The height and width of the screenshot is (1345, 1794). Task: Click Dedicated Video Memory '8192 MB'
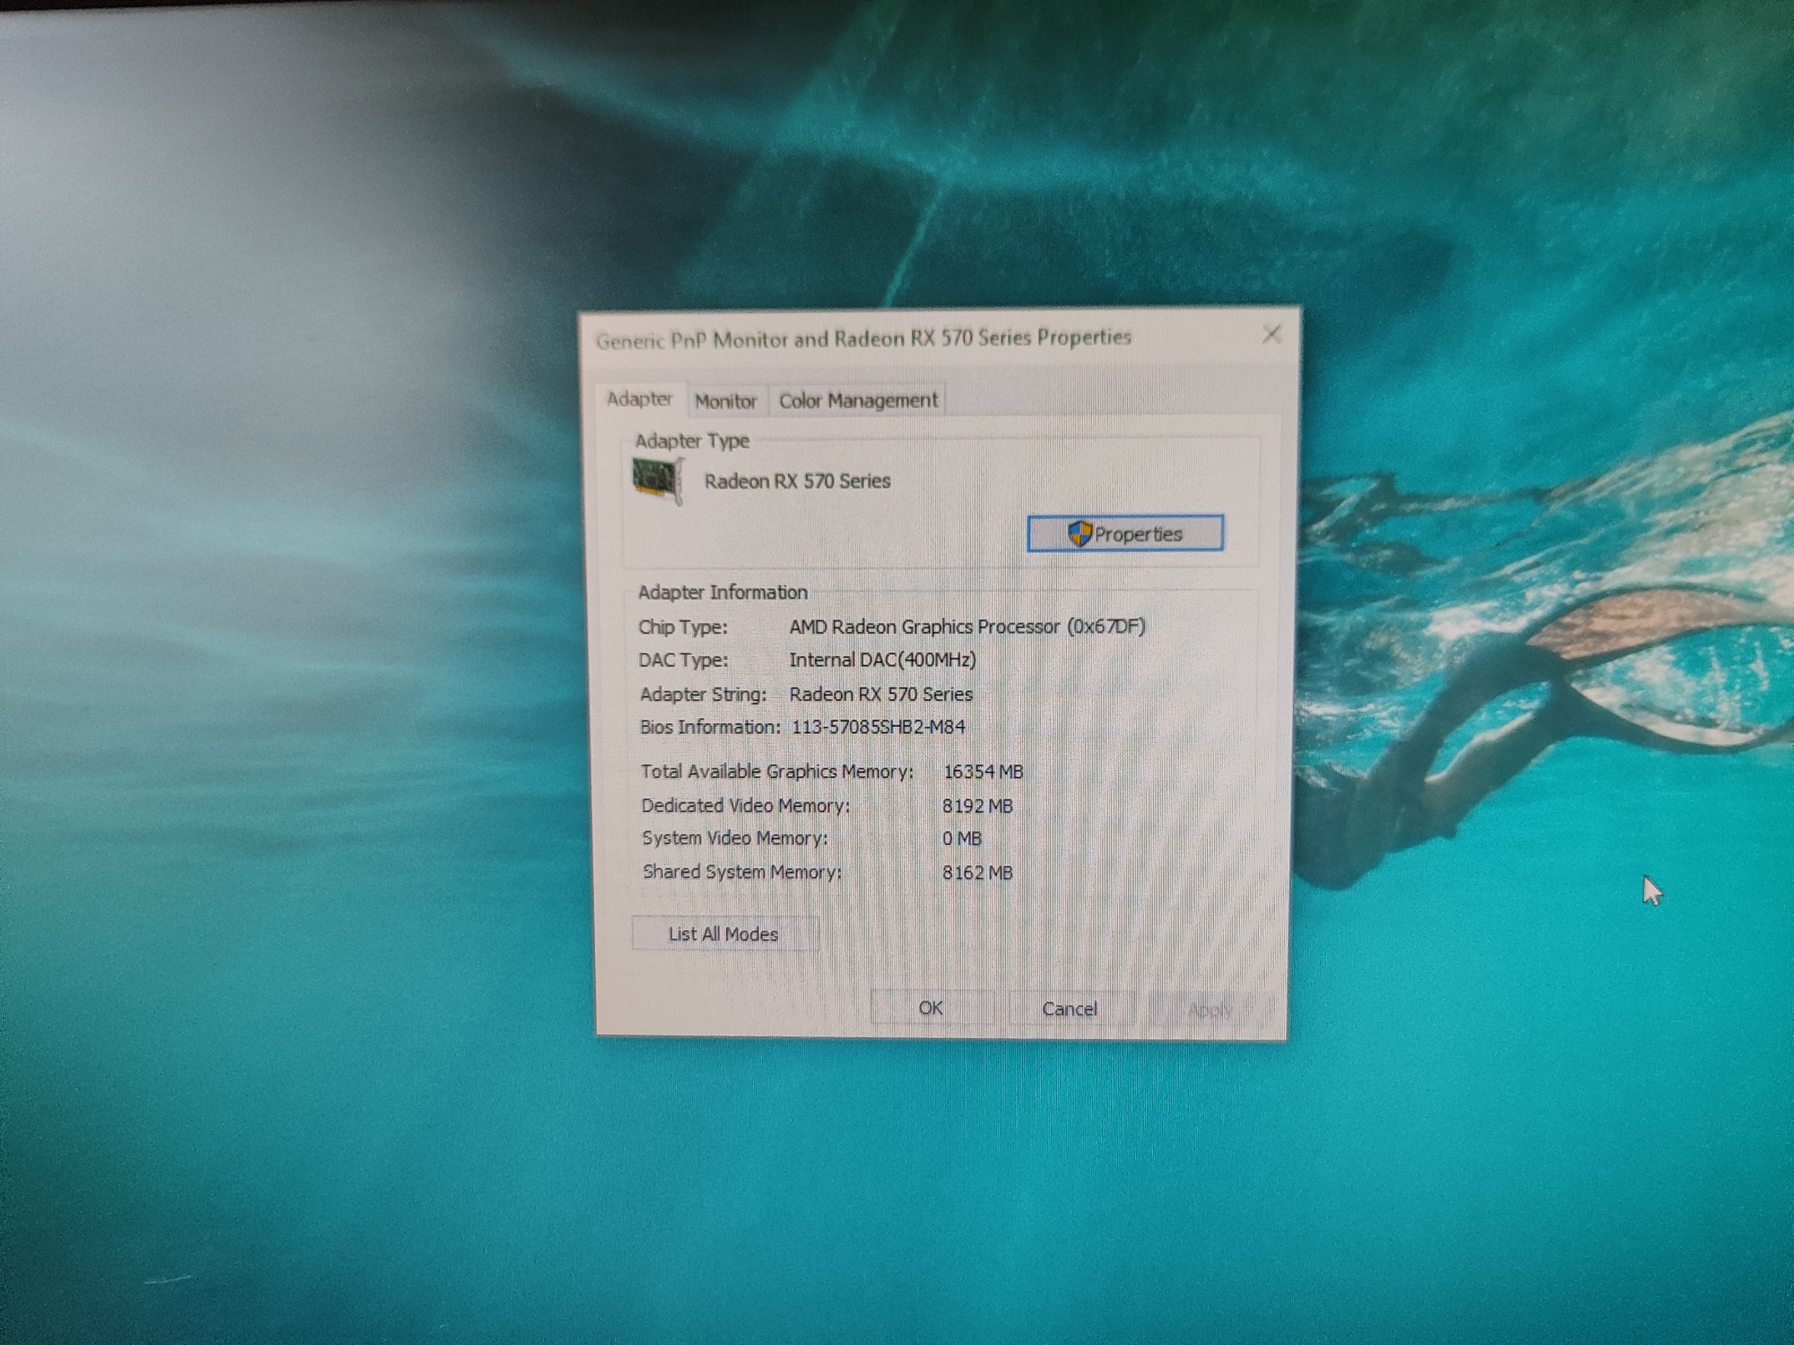pyautogui.click(x=978, y=806)
